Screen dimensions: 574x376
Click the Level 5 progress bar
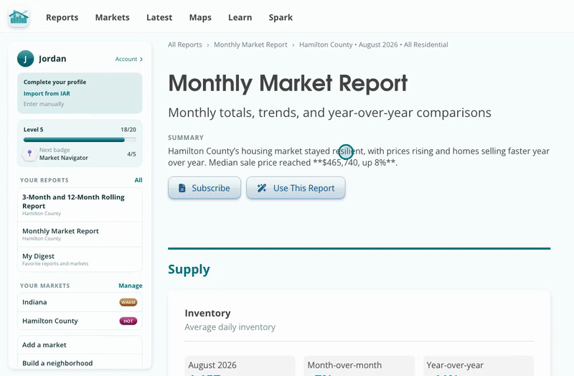[80, 140]
